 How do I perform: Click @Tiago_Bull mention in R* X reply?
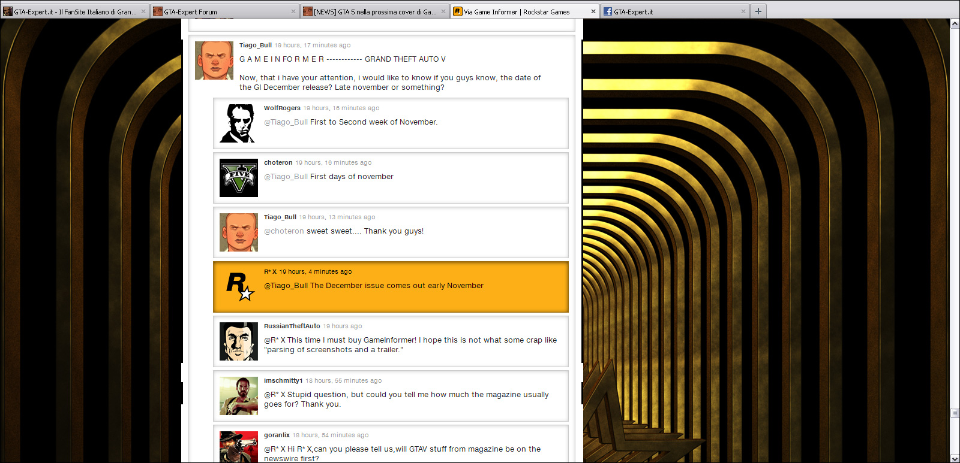click(x=286, y=285)
